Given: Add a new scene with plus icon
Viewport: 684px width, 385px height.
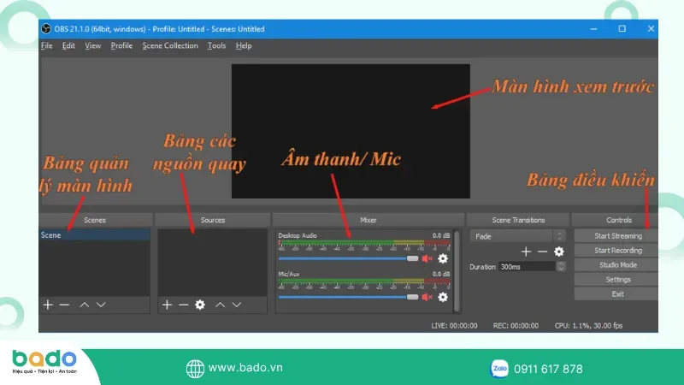Looking at the screenshot, I should click(x=48, y=305).
